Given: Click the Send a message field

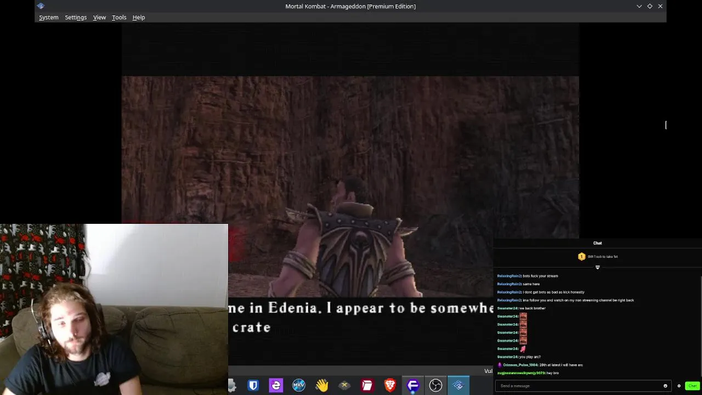Looking at the screenshot, I should (583, 386).
